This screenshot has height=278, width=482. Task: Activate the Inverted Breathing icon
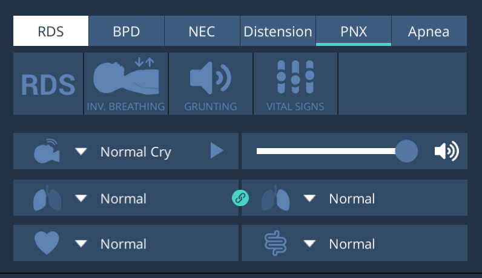click(126, 84)
